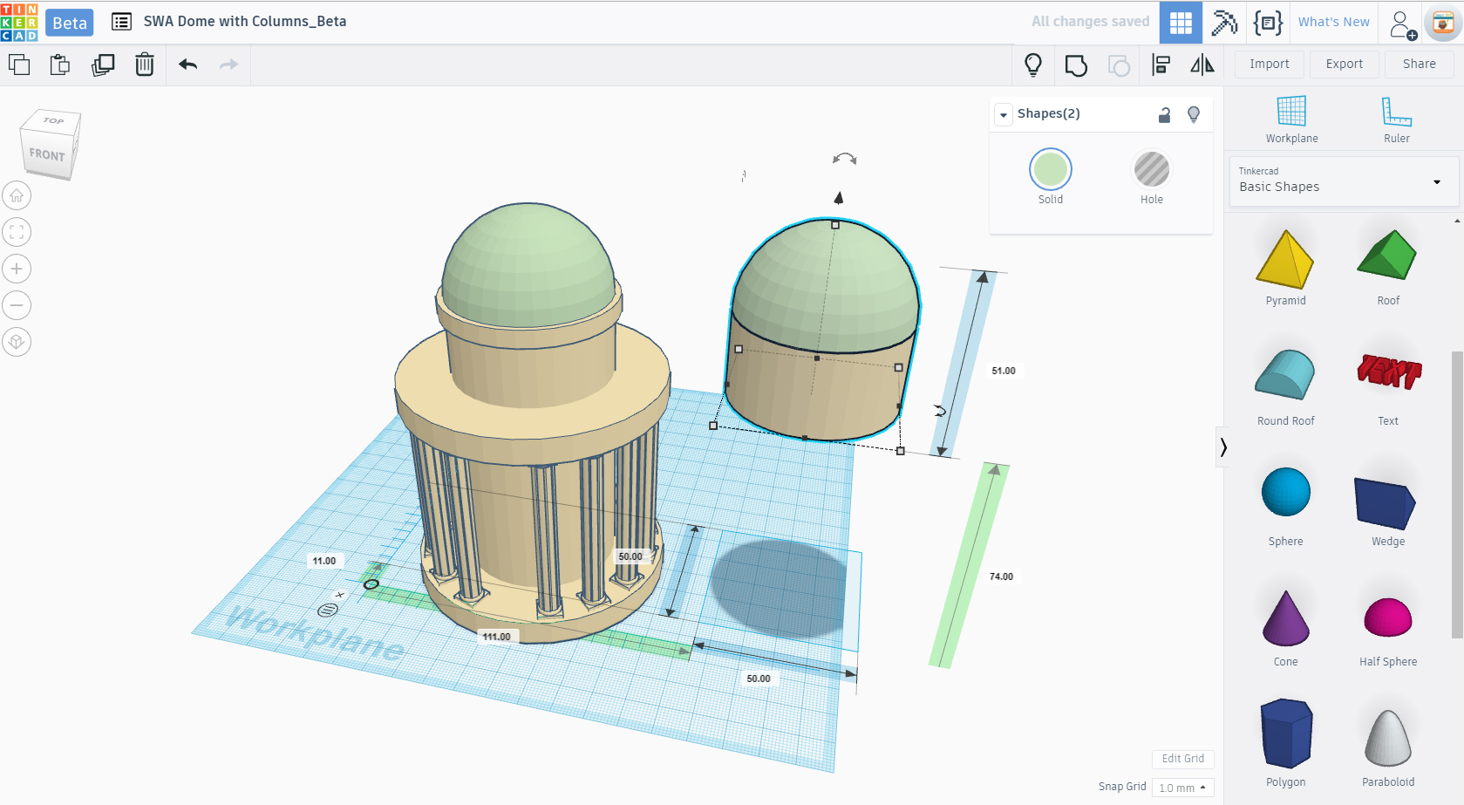
Task: Reset to Home view
Action: [x=17, y=195]
